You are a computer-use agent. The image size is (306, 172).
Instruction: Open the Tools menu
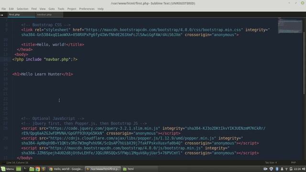[61, 9]
